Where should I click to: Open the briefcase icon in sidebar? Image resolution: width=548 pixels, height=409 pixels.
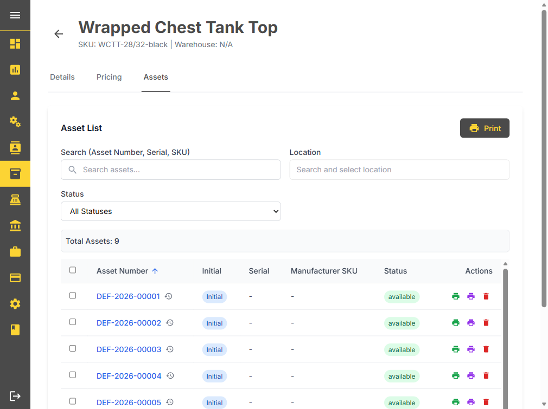point(15,251)
